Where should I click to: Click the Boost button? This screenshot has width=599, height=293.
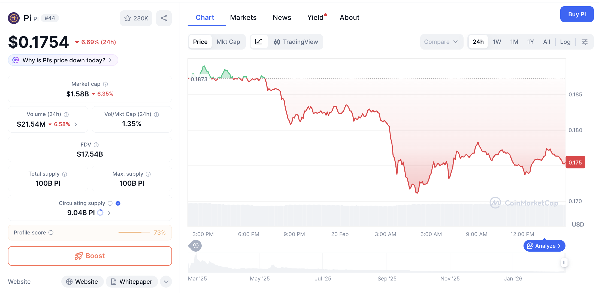click(90, 256)
